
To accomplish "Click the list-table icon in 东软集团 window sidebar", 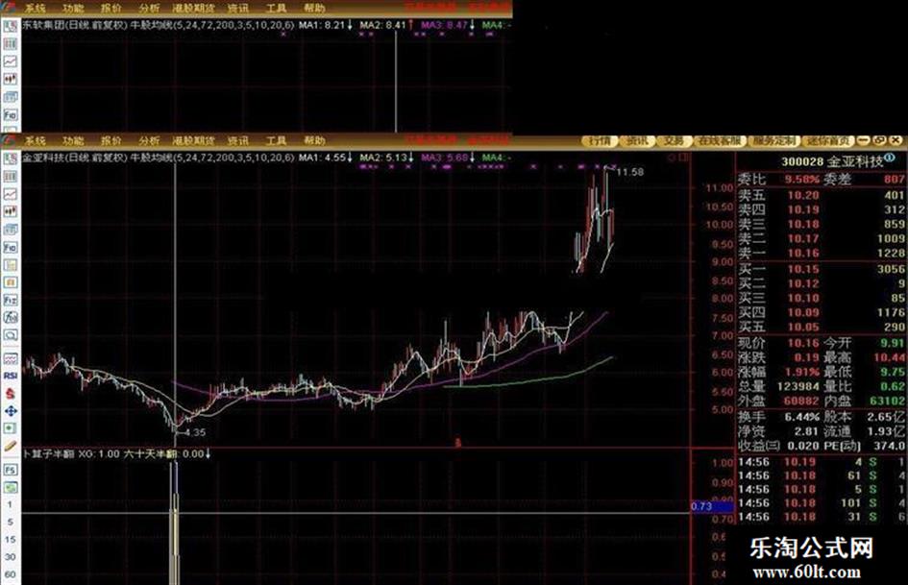I will pyautogui.click(x=11, y=44).
